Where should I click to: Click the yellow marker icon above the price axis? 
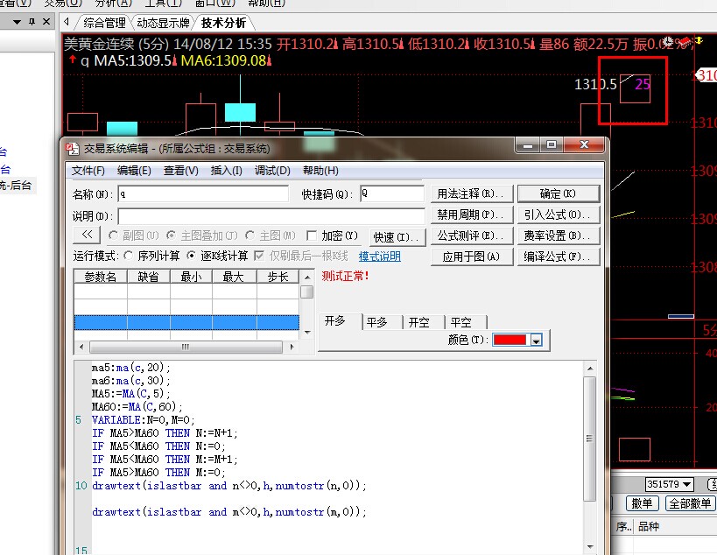(699, 40)
